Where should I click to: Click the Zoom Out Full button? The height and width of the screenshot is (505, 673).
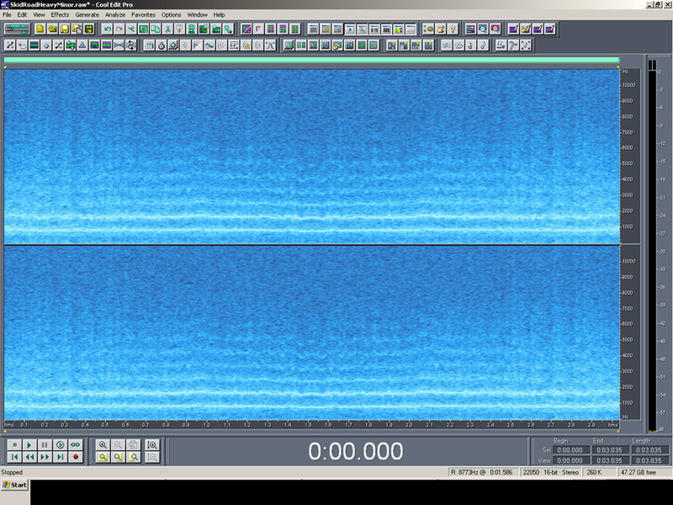coord(134,445)
